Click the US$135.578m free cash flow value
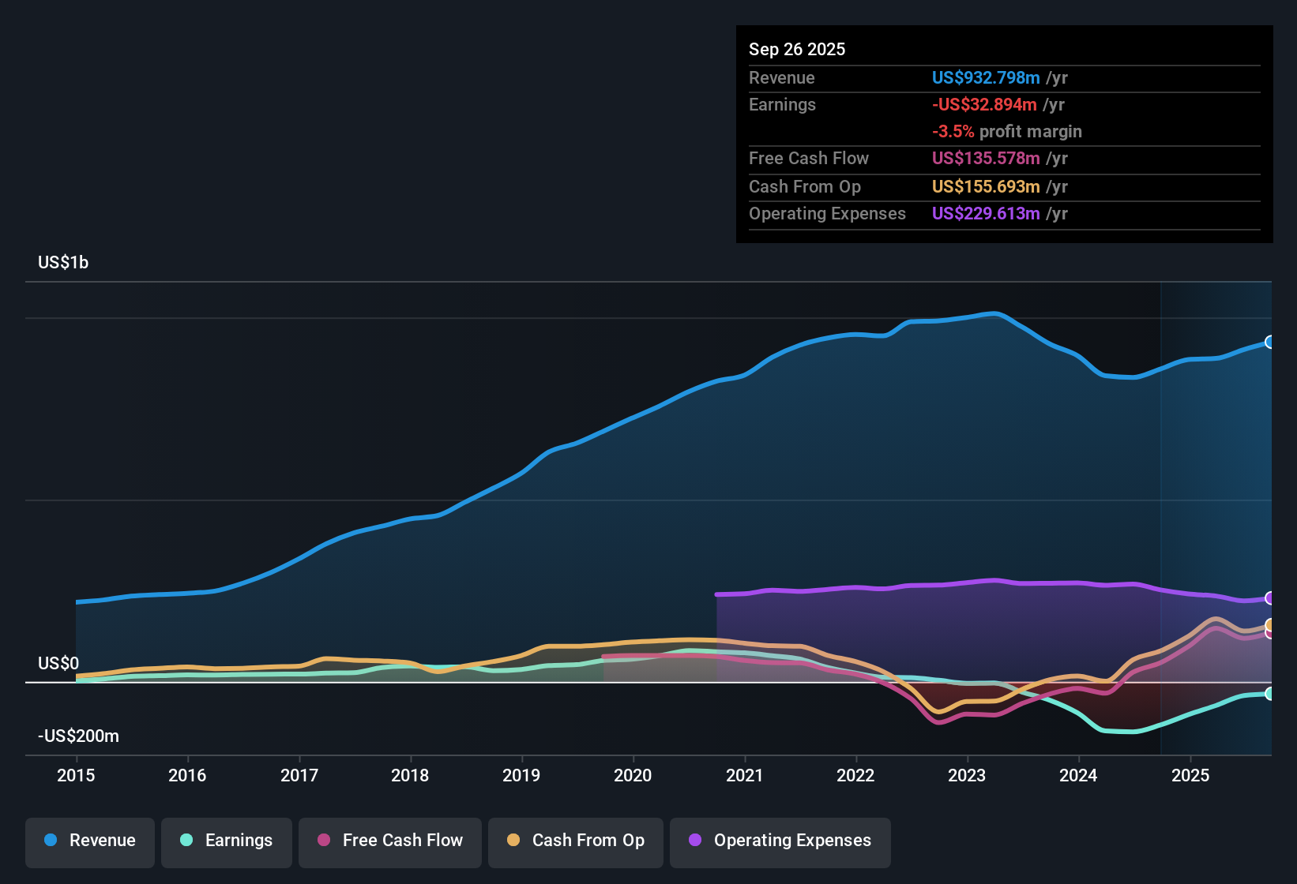This screenshot has width=1297, height=884. point(986,158)
